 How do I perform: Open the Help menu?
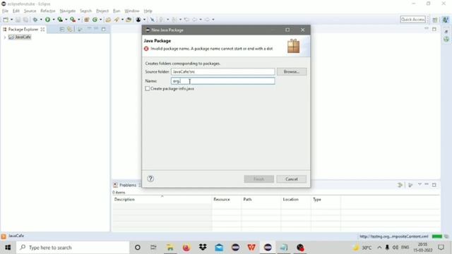[148, 11]
